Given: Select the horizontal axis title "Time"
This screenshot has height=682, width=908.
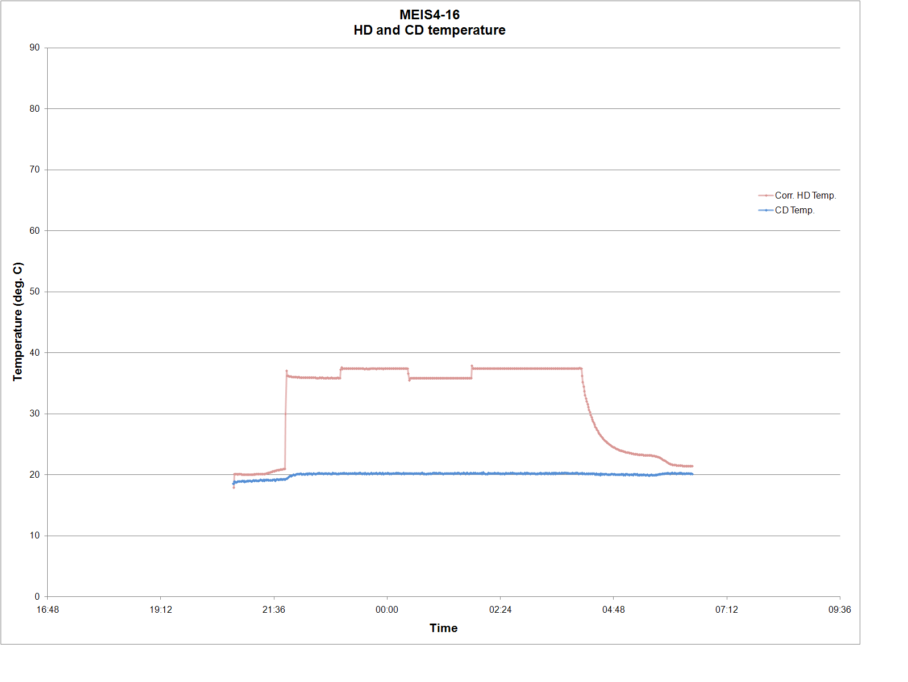Looking at the screenshot, I should point(443,628).
